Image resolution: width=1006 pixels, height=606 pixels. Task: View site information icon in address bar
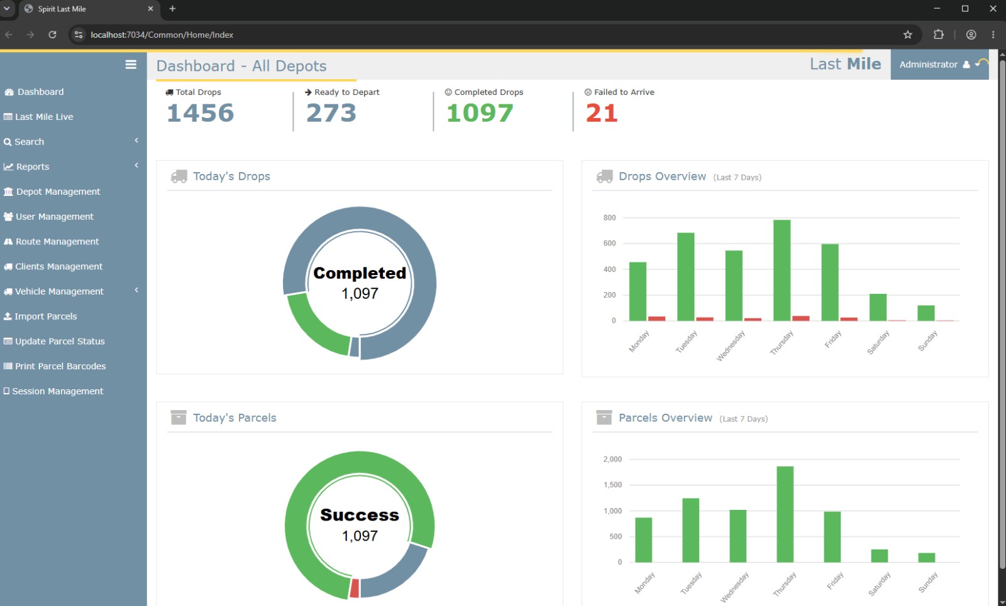pyautogui.click(x=79, y=35)
